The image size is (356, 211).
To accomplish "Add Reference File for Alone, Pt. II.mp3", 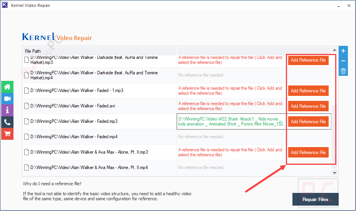I will coord(308,152).
